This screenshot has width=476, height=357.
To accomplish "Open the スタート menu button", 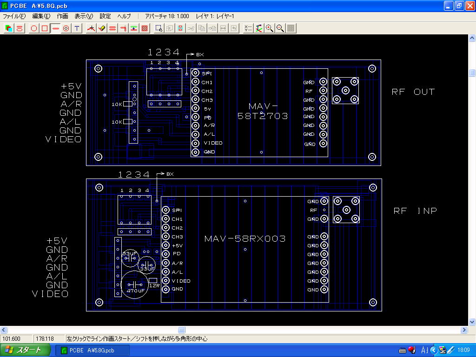I will pyautogui.click(x=25, y=350).
